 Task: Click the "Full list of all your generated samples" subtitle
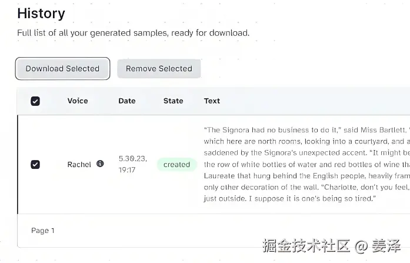click(133, 33)
